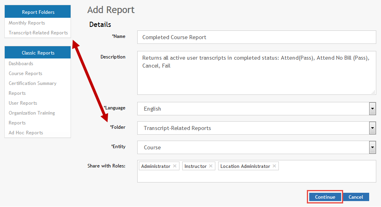The width and height of the screenshot is (381, 207).
Task: Open User Reports in sidebar
Action: tap(23, 103)
